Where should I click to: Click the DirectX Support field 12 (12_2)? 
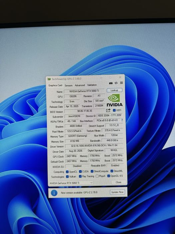coord(114,125)
